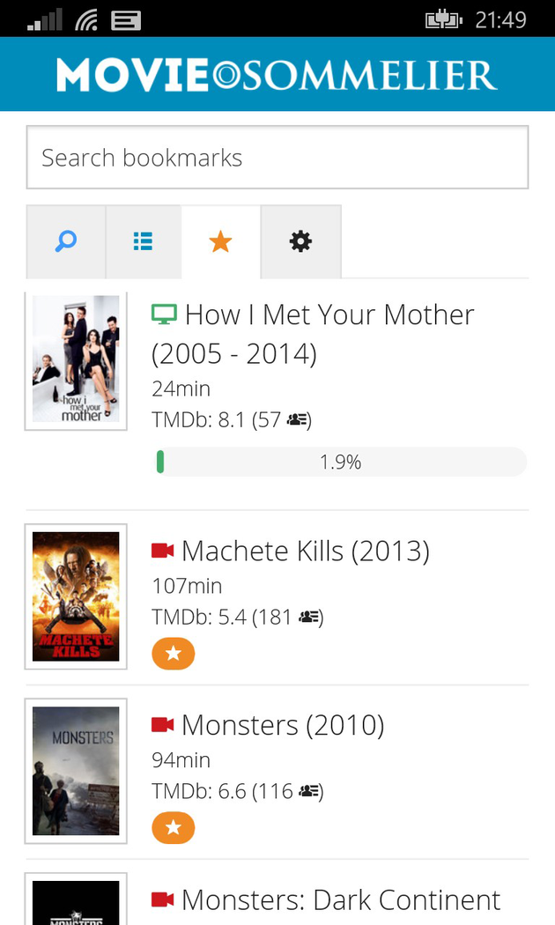Tap the Movie Sommelier header logo
The height and width of the screenshot is (925, 555).
pyautogui.click(x=277, y=75)
